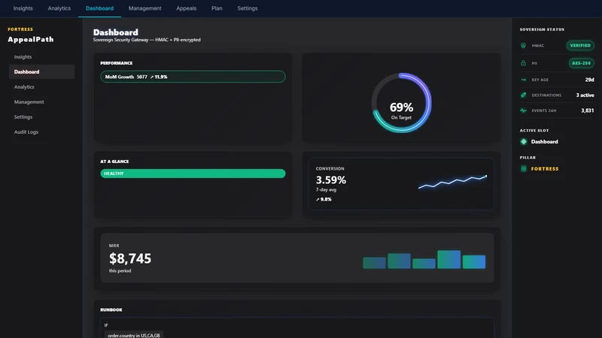Click the Dashboard page heading
This screenshot has width=602, height=338.
point(116,32)
